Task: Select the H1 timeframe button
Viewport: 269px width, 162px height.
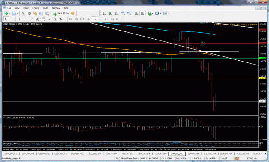Action: click(x=94, y=19)
